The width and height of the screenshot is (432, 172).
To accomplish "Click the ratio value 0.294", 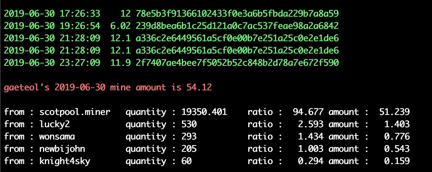I will pyautogui.click(x=311, y=161).
